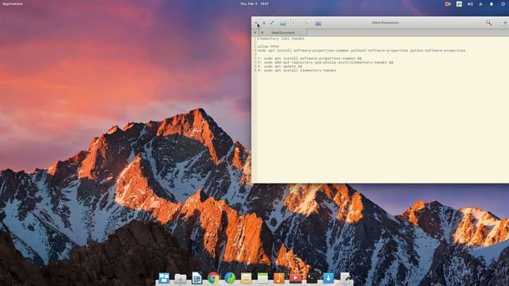The width and height of the screenshot is (509, 286).
Task: Add a new tab with the plus button
Action: 254,33
